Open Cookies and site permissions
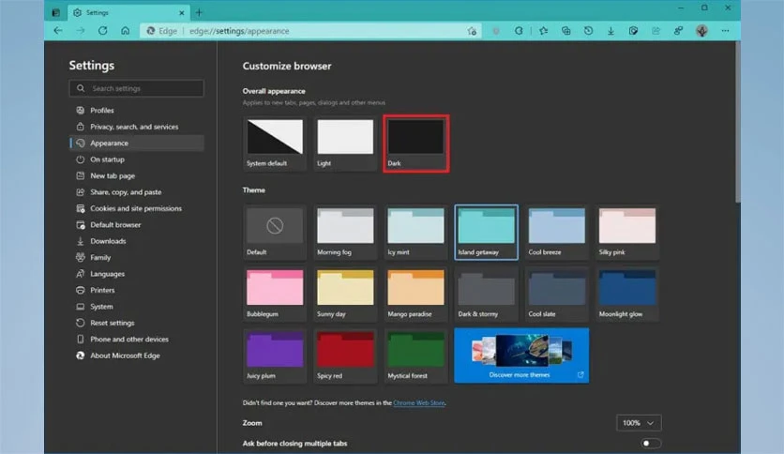 (137, 208)
